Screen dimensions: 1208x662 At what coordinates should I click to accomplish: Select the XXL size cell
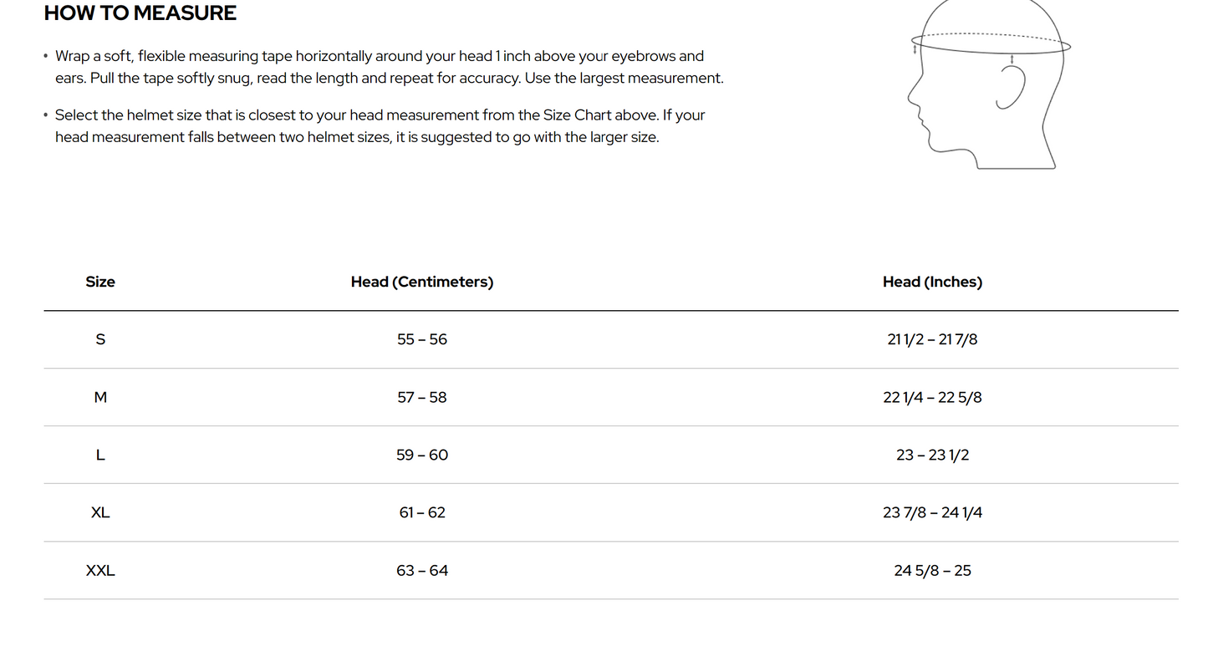(100, 571)
